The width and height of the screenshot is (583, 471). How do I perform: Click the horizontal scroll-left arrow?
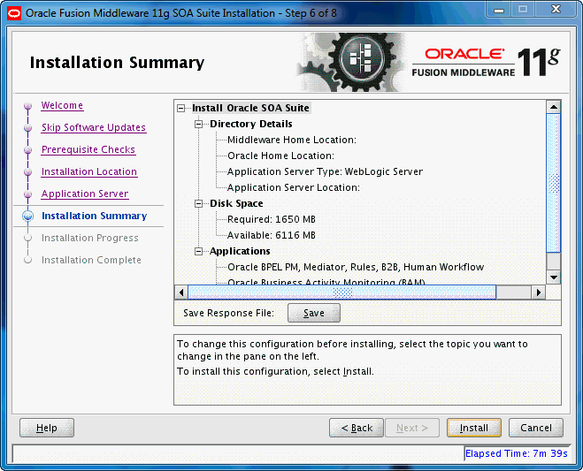point(181,292)
